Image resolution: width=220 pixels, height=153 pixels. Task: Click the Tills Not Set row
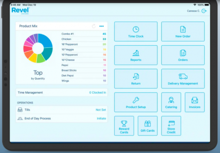pyautogui.click(x=62, y=110)
